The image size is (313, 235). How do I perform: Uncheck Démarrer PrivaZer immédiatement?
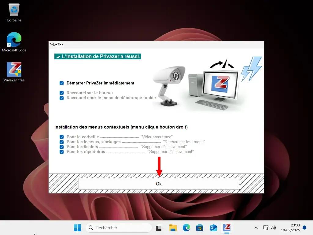click(x=61, y=83)
